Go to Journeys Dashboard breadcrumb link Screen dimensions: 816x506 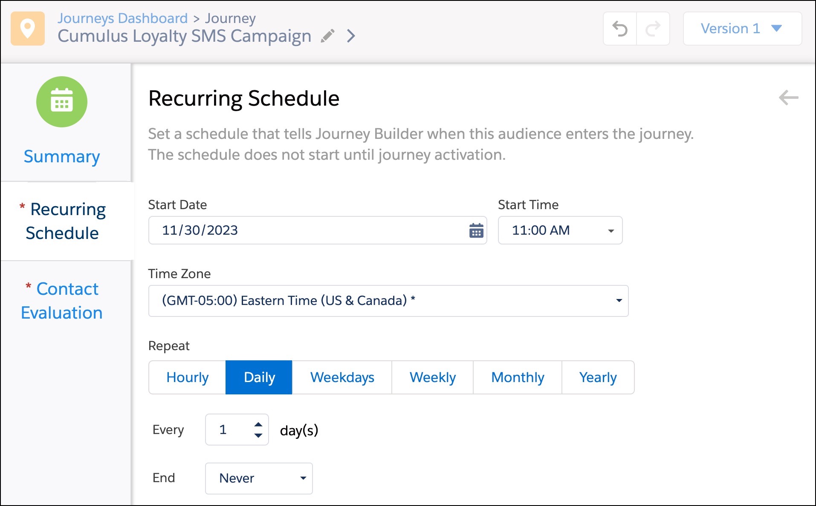pos(122,18)
